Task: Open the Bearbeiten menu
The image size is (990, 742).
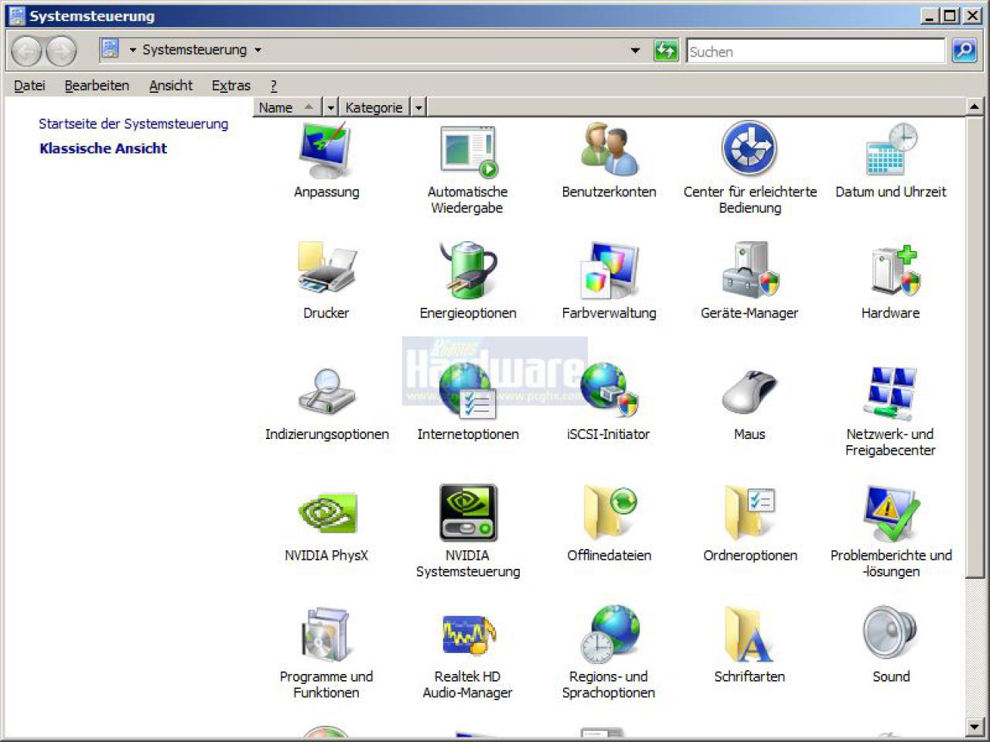Action: point(97,85)
